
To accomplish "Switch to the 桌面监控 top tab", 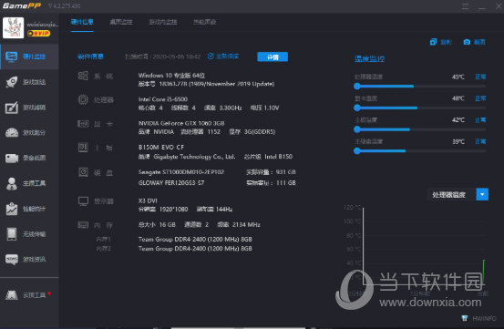I will pos(121,22).
